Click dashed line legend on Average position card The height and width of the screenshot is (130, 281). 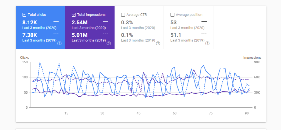204,34
